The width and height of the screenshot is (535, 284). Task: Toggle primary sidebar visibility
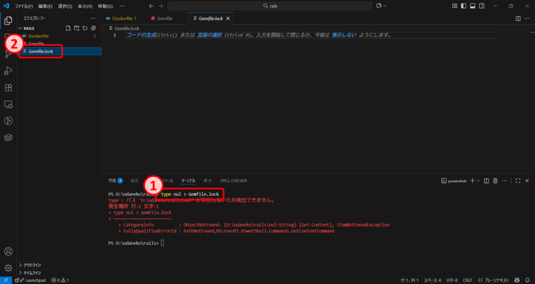click(x=463, y=6)
